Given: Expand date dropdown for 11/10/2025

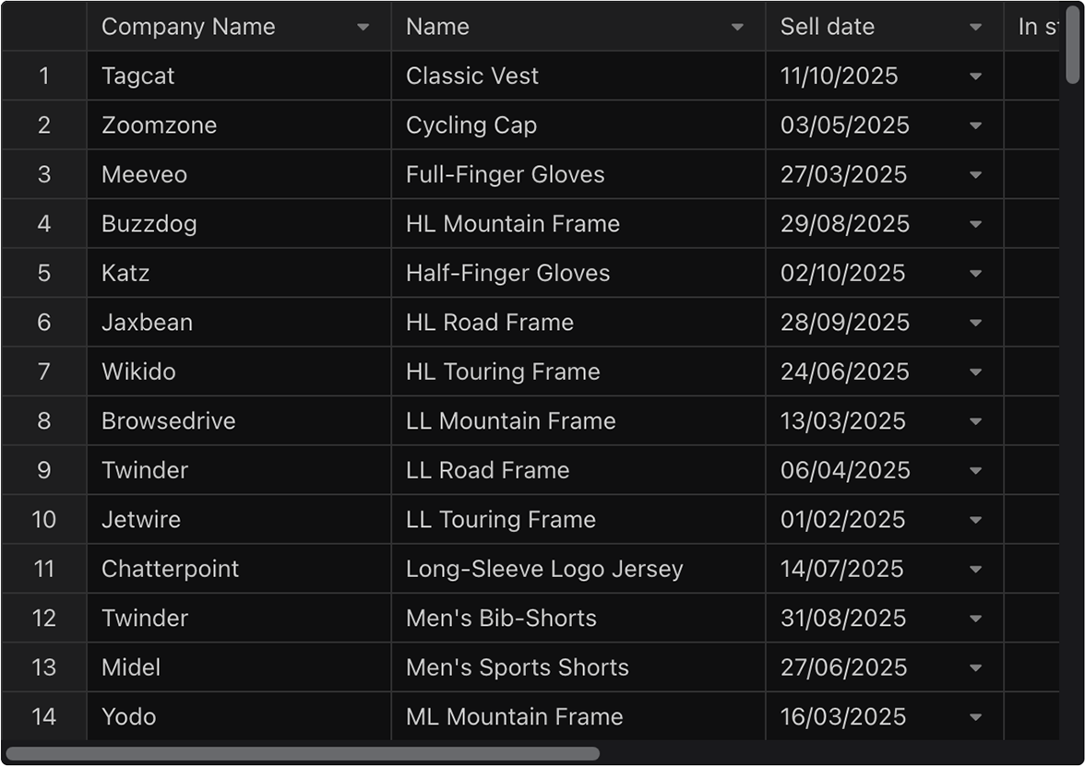Looking at the screenshot, I should 975,76.
